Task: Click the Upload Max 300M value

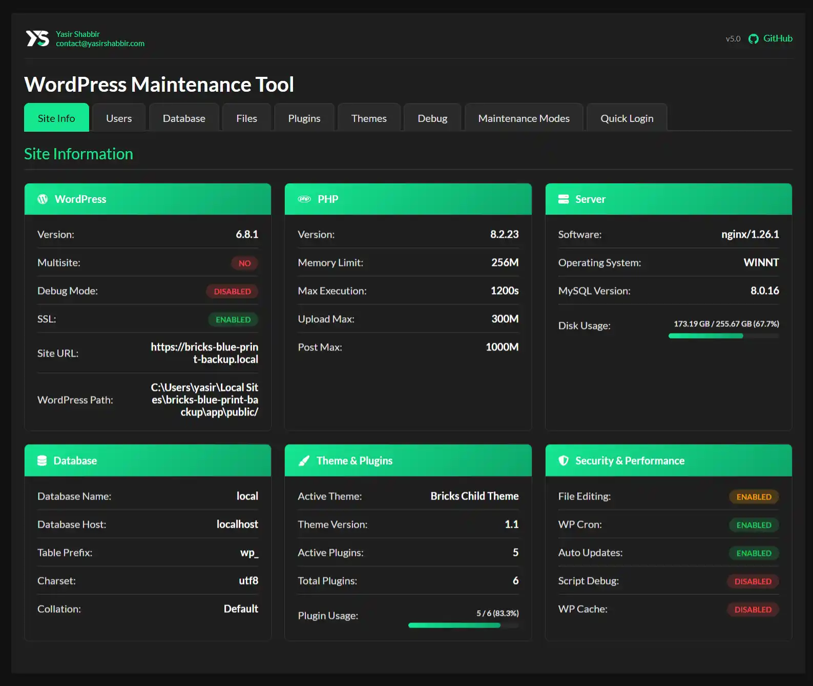Action: coord(505,319)
